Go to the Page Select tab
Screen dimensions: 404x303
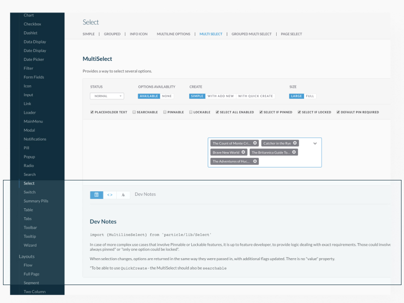[291, 34]
